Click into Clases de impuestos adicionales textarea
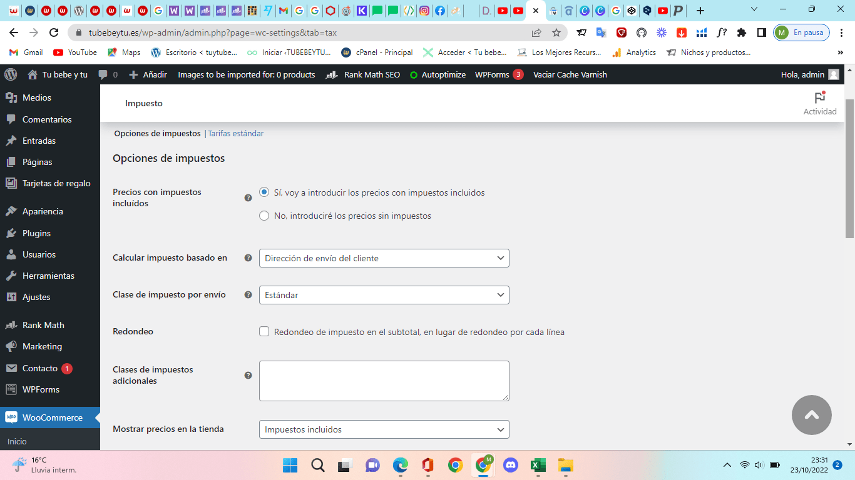The image size is (855, 480). 384,381
